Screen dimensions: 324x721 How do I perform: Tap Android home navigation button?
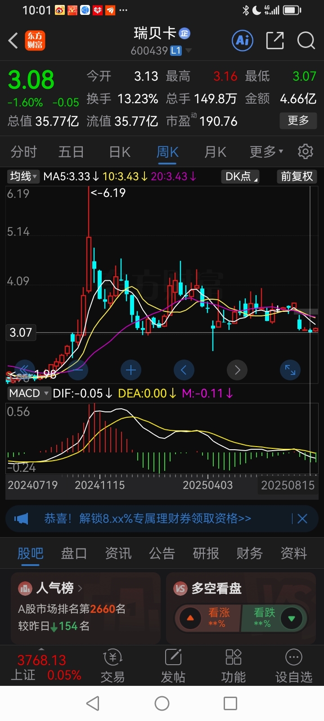(x=162, y=703)
